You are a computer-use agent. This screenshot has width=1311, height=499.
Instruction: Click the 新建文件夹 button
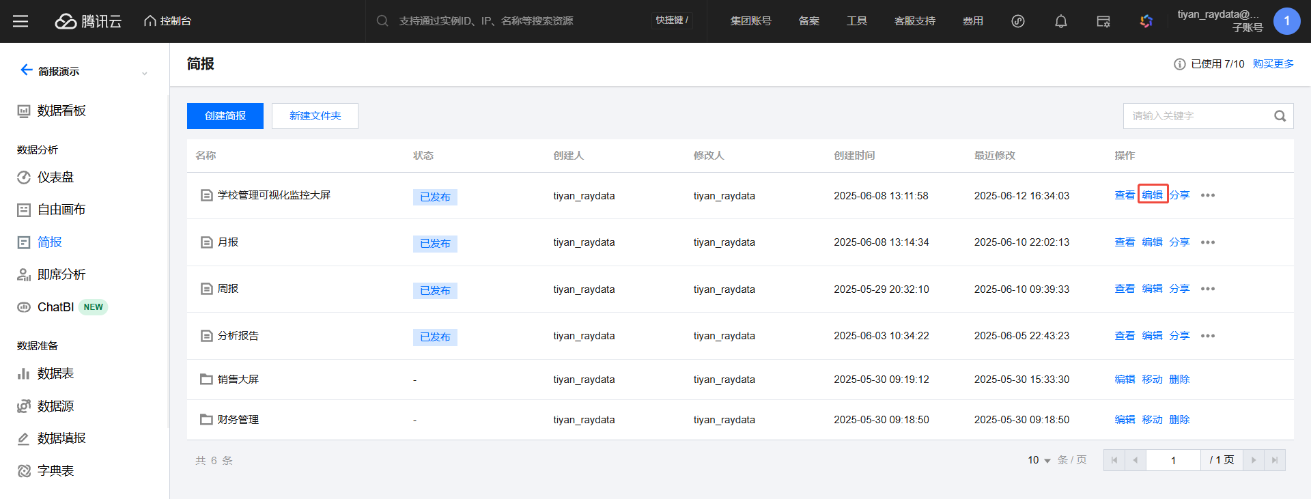(x=315, y=116)
